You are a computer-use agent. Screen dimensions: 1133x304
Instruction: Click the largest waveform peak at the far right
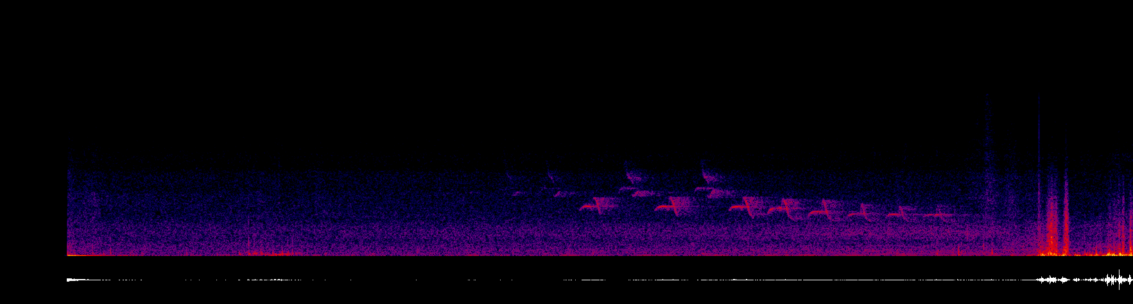pyautogui.click(x=1120, y=280)
